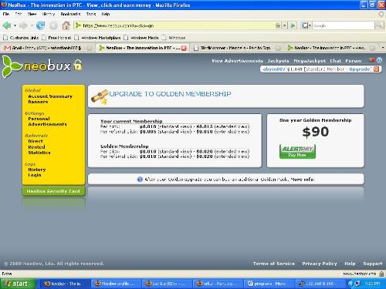This screenshot has height=289, width=386.
Task: Open the Help footer link
Action: 350,264
